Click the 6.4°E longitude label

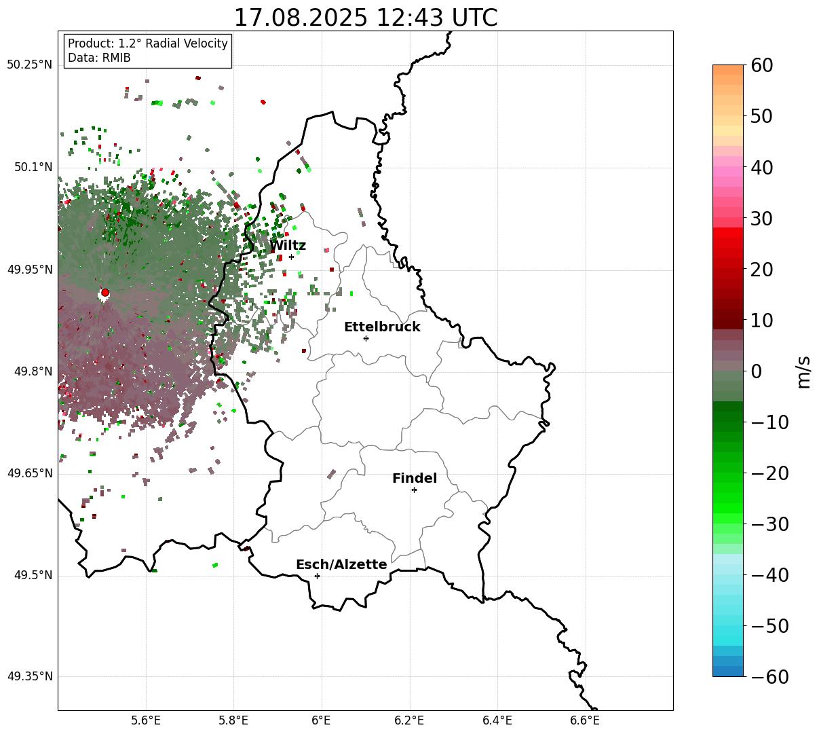point(497,720)
